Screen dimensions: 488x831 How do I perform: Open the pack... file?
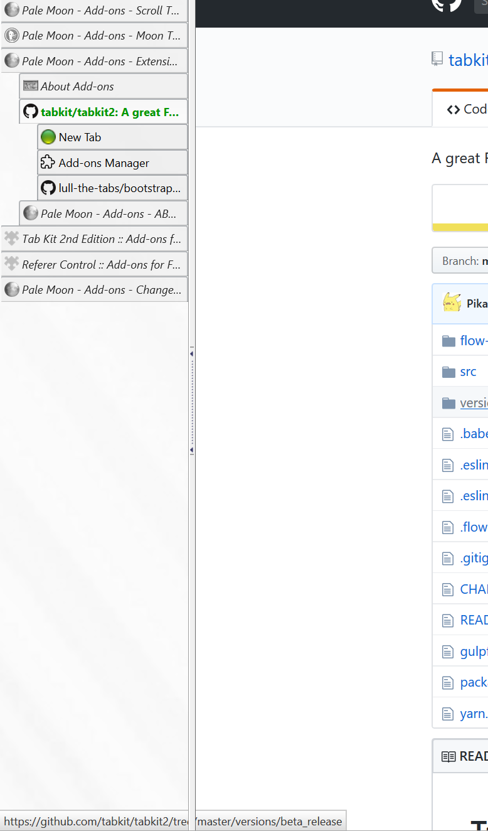click(474, 682)
